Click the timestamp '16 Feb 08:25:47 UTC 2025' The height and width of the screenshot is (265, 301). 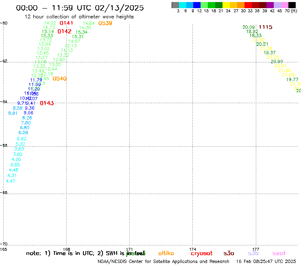click(x=266, y=262)
